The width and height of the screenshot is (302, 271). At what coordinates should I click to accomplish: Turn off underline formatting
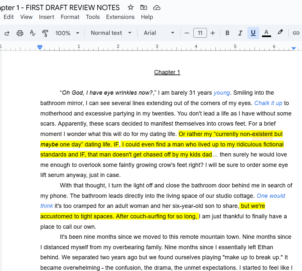tap(253, 33)
